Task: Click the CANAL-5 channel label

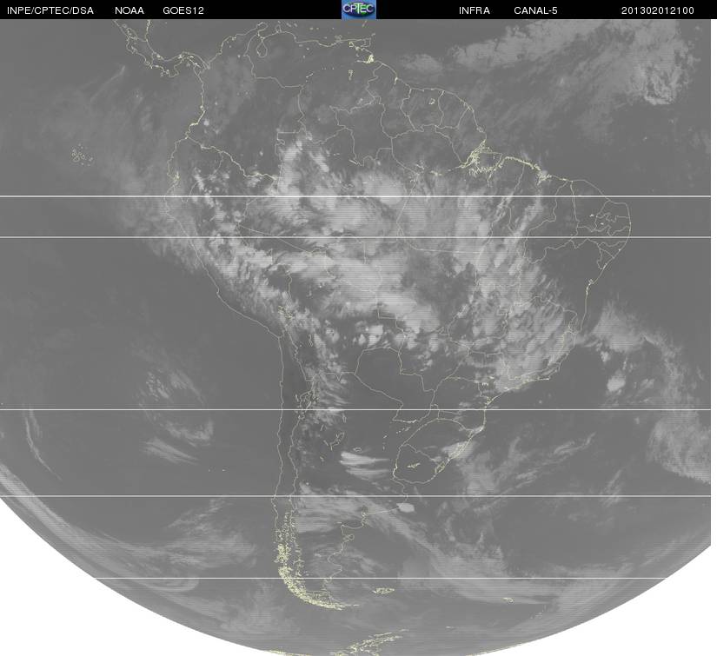Action: [535, 10]
